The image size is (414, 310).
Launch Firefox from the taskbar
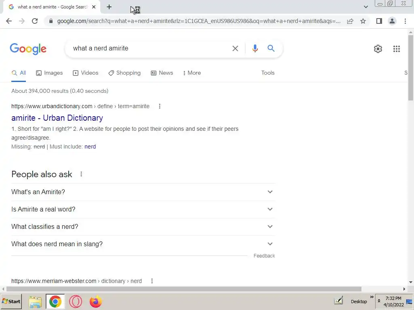(95, 302)
